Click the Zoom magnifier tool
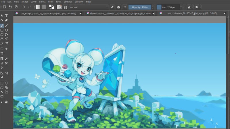 [x=2, y=102]
